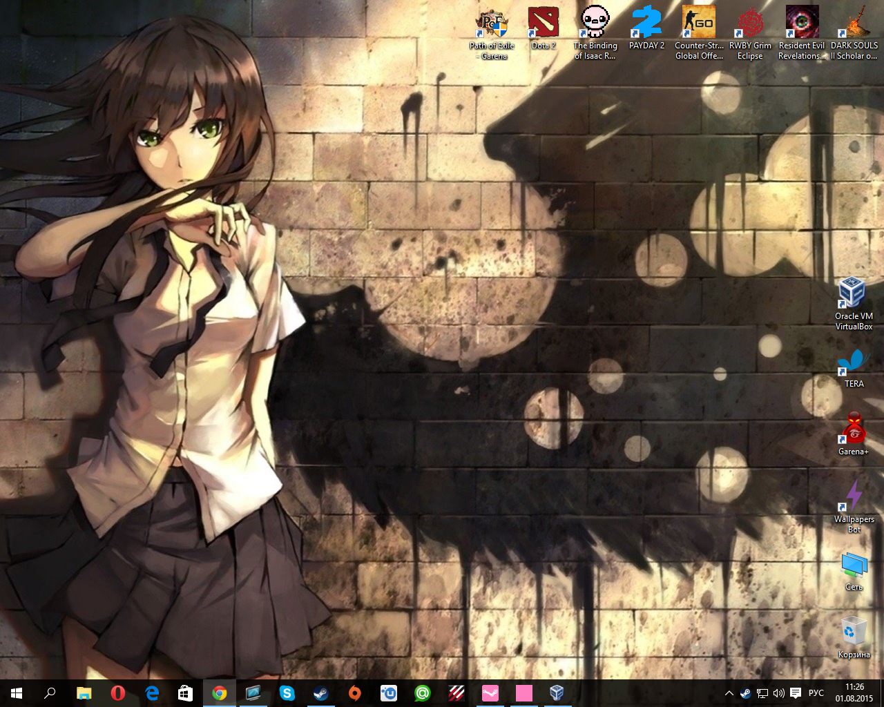Select RWBY Grim Eclipse shortcut

(750, 34)
